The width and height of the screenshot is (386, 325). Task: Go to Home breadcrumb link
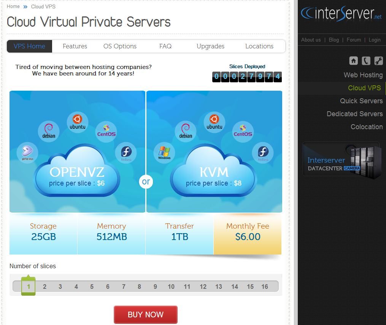(x=13, y=6)
